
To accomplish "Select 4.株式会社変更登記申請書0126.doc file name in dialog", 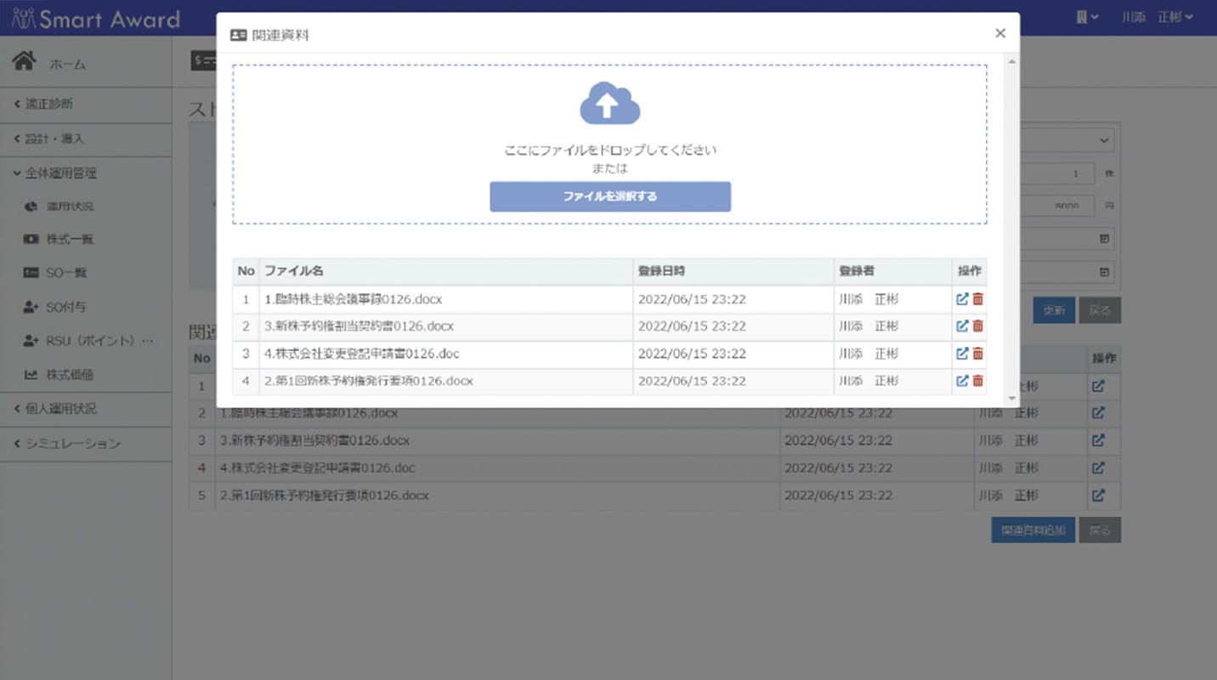I will 362,354.
